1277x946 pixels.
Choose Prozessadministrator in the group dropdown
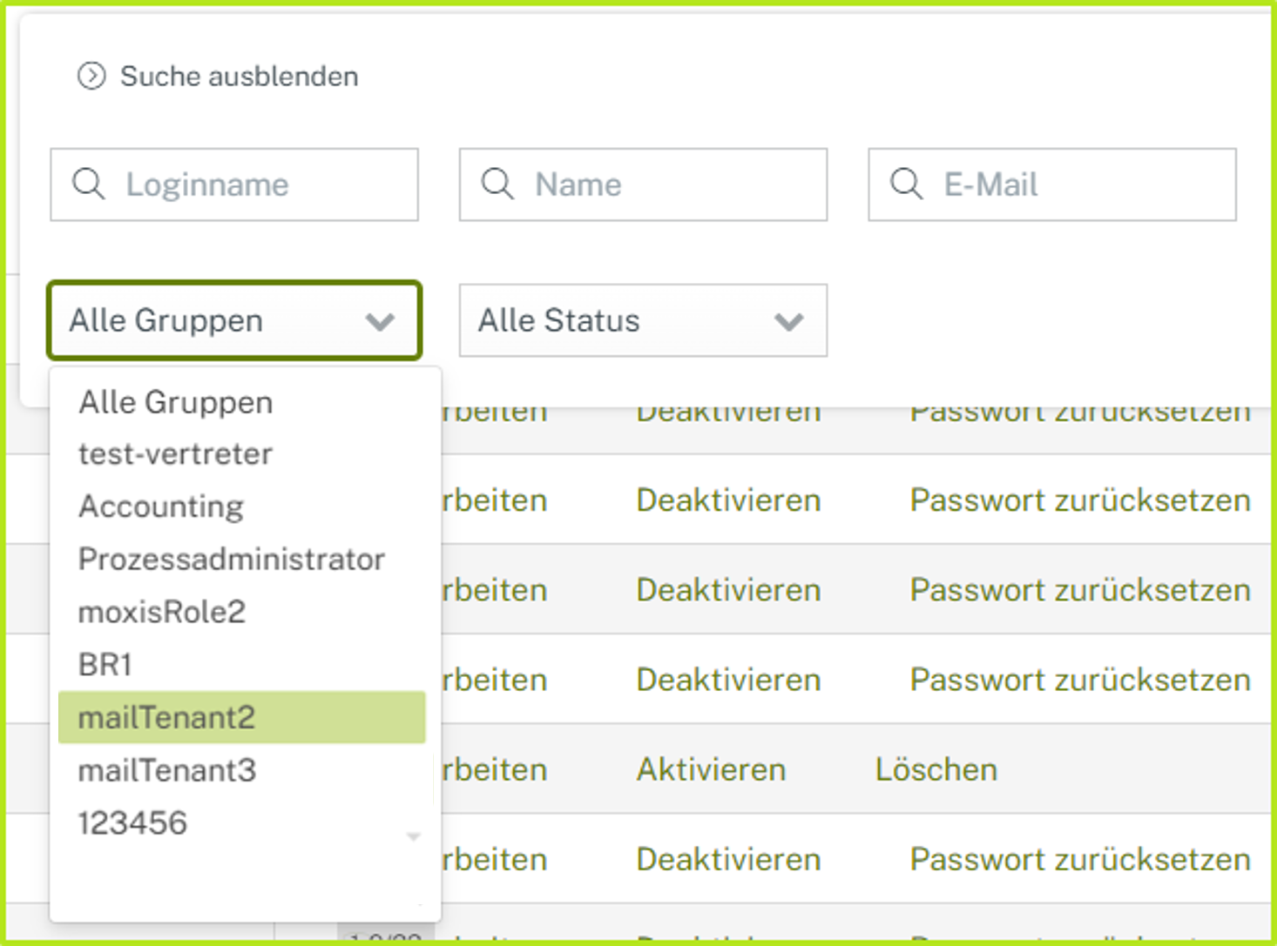pyautogui.click(x=231, y=559)
